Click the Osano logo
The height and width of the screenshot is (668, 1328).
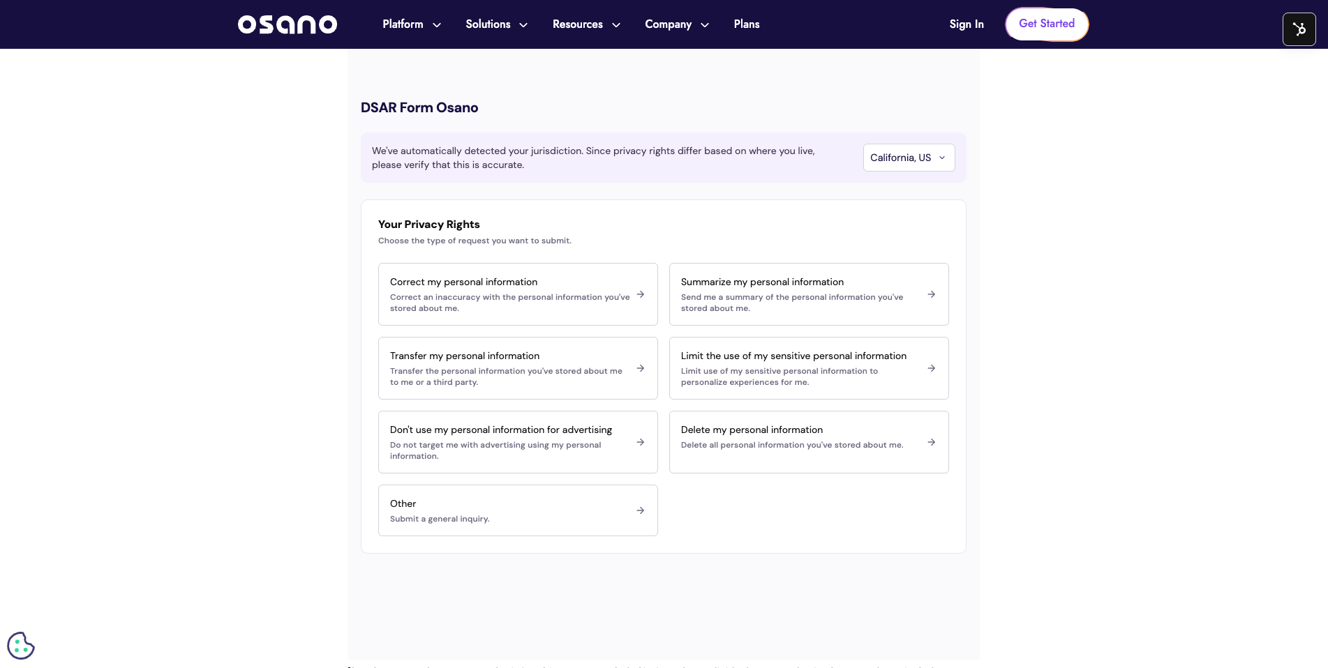pos(288,24)
